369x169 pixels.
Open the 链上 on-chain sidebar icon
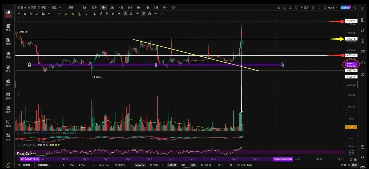(8, 69)
